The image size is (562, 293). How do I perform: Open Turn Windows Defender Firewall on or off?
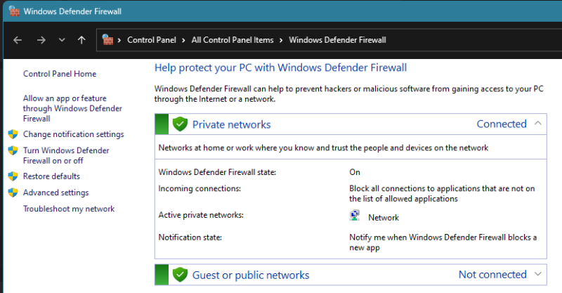point(66,156)
